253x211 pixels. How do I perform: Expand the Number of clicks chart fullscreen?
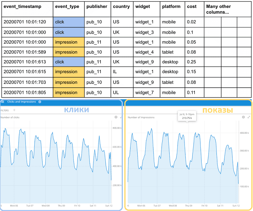[x=120, y=117]
